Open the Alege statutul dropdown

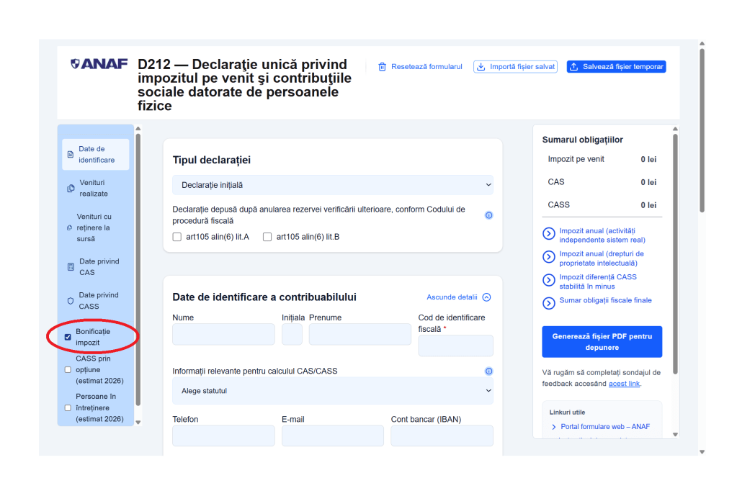coord(332,389)
